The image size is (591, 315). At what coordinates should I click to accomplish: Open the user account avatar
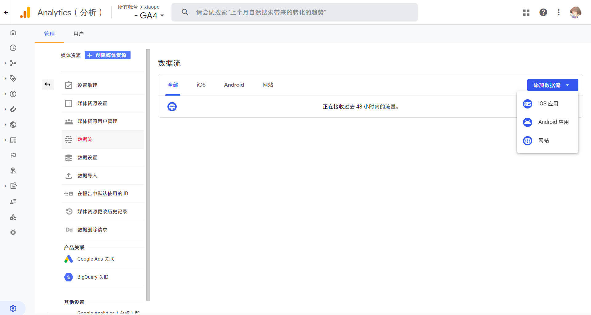575,12
